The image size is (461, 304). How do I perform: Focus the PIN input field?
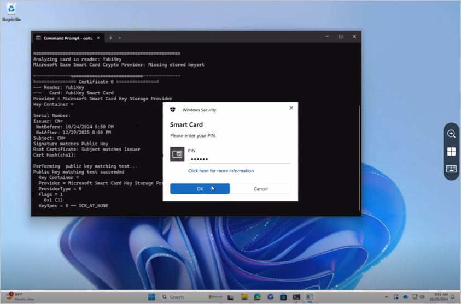point(239,159)
